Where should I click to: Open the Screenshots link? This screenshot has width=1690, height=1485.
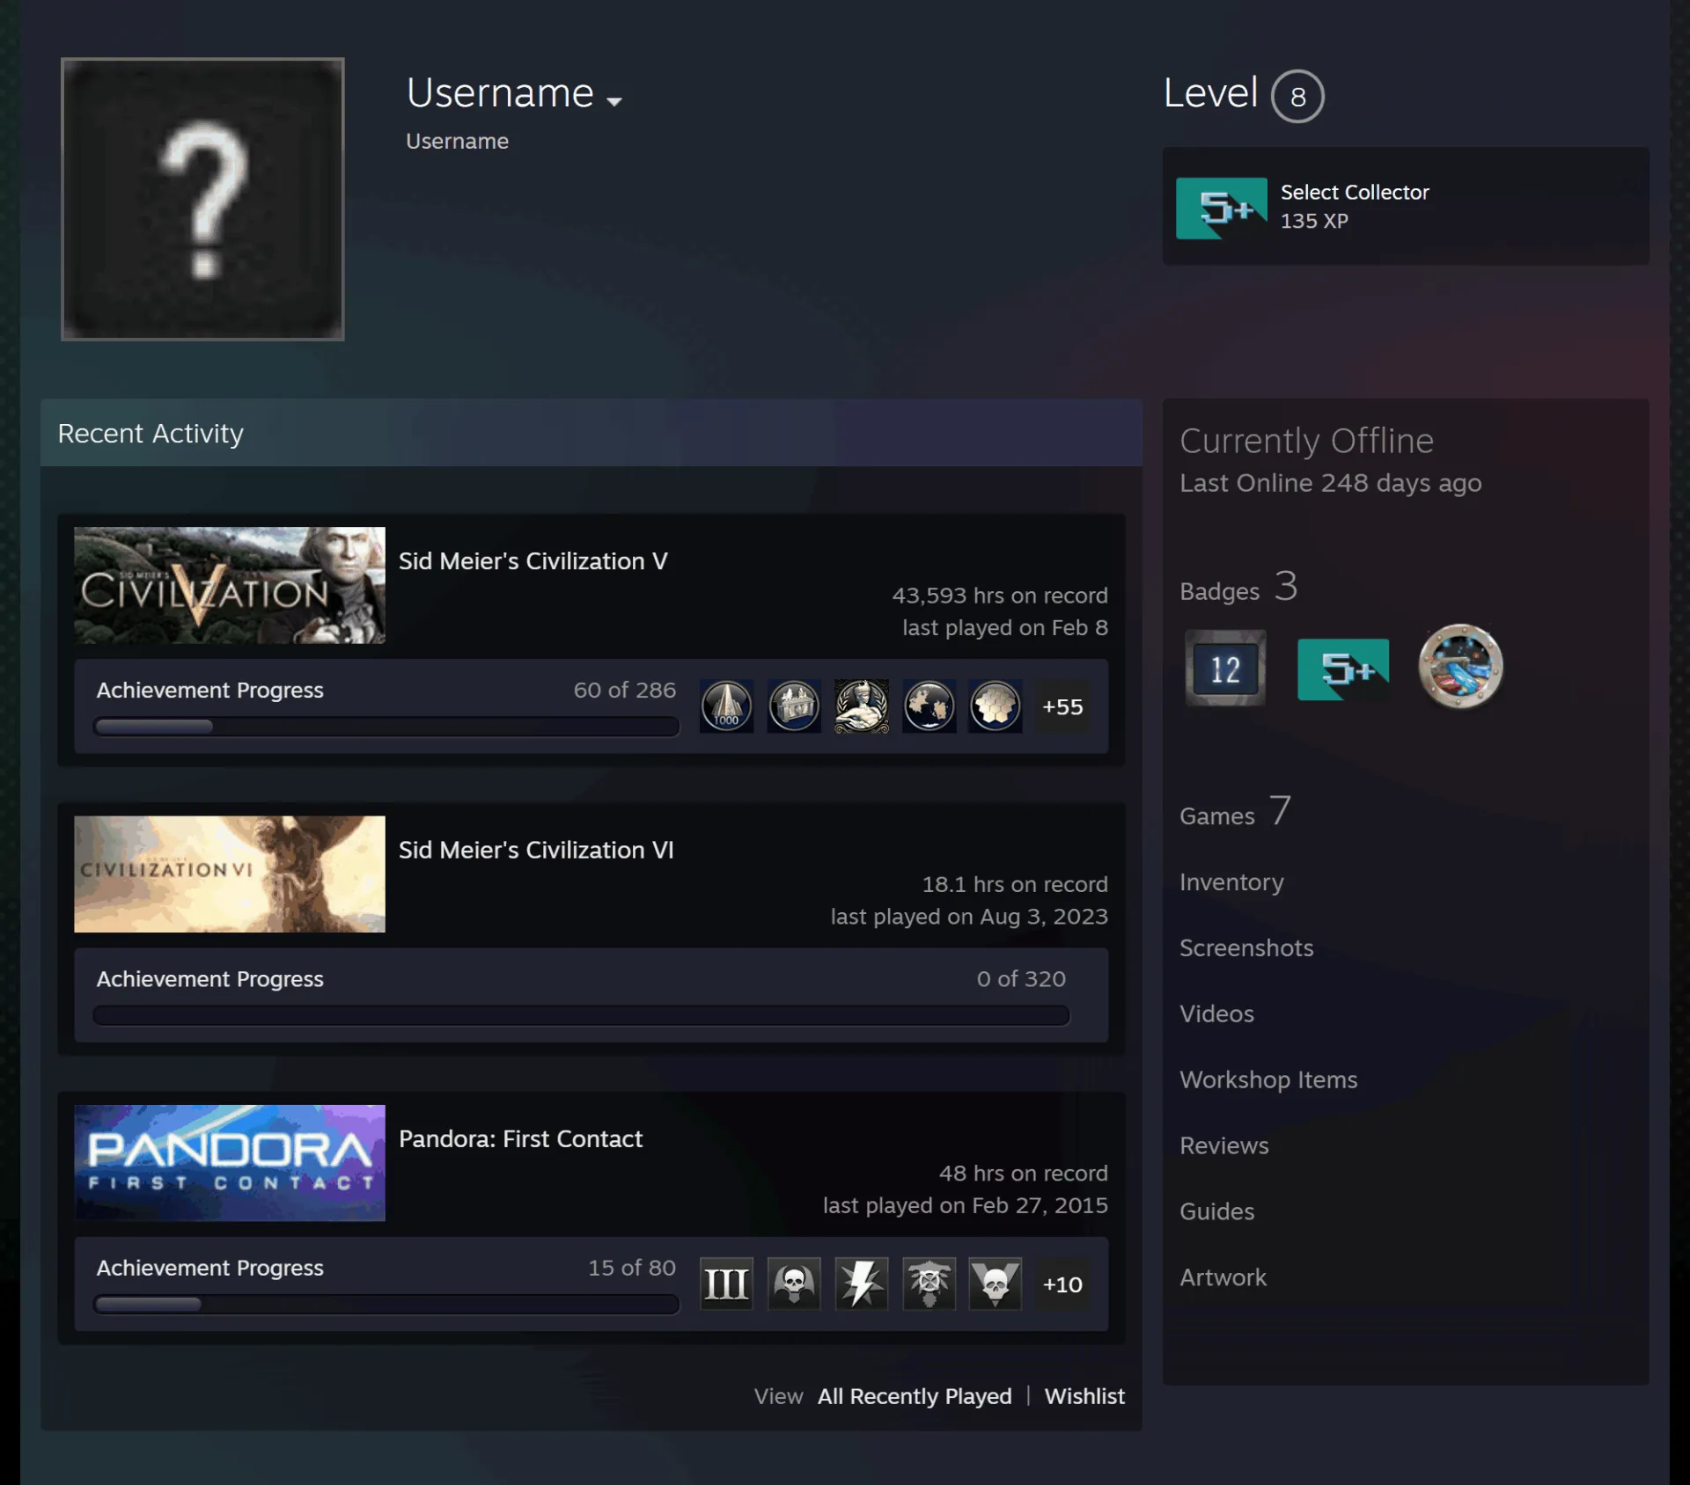pos(1246,947)
